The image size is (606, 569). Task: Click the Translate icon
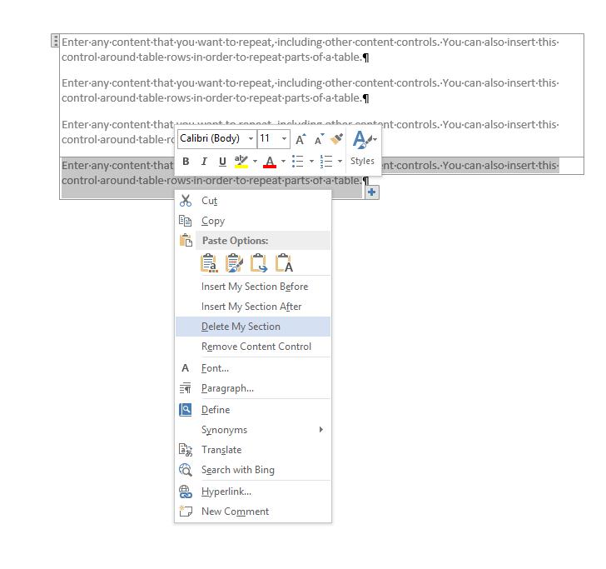(x=186, y=450)
